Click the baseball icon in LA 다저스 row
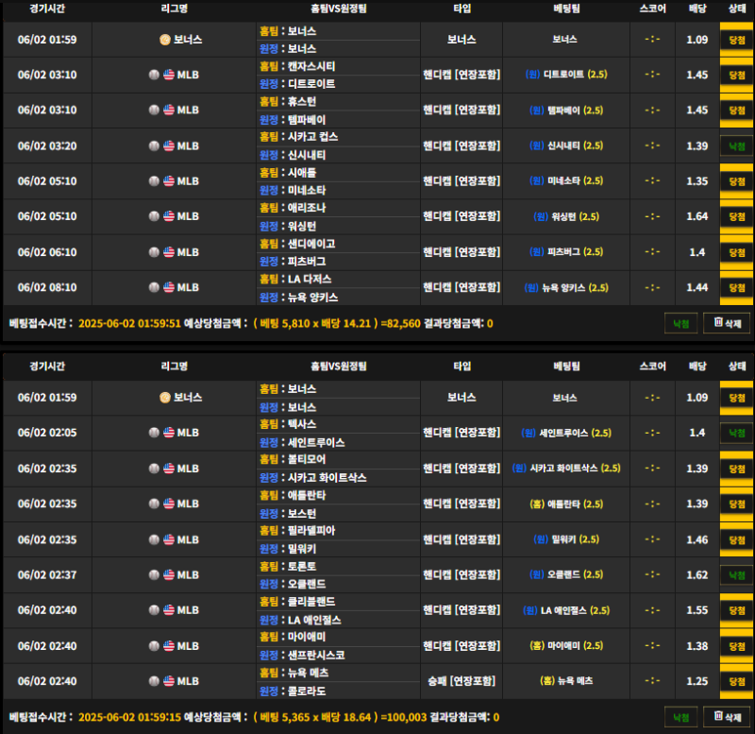This screenshot has height=734, width=755. click(154, 287)
